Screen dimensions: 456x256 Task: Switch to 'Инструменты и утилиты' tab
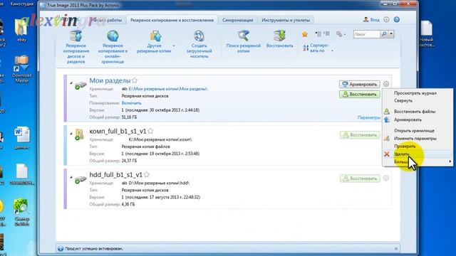[x=286, y=20]
